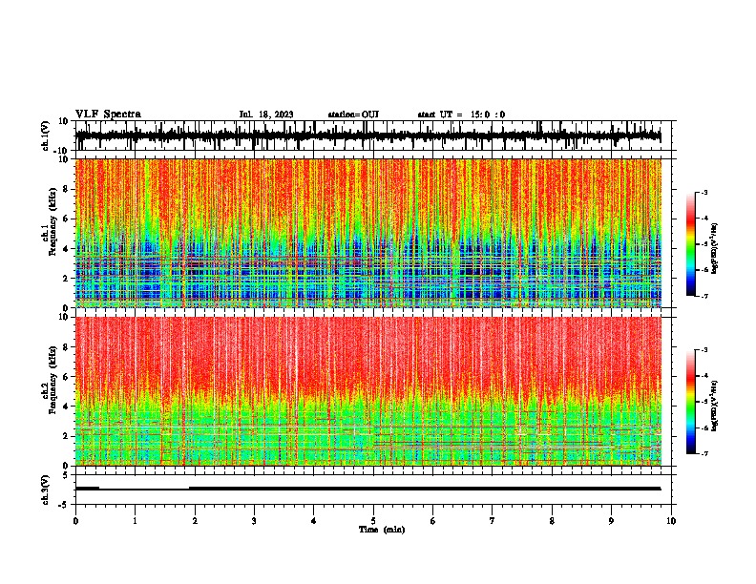Click time axis tick label "8"
This screenshot has height=584, width=756.
(552, 521)
